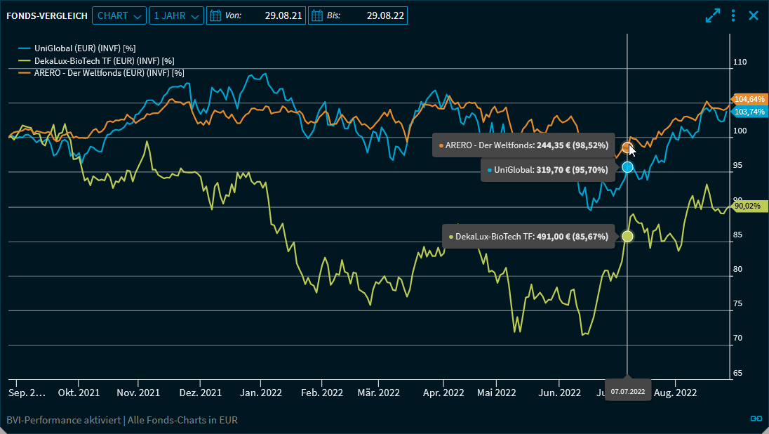Viewport: 769px width, 434px height.
Task: Open the CHART view dropdown
Action: pyautogui.click(x=119, y=15)
